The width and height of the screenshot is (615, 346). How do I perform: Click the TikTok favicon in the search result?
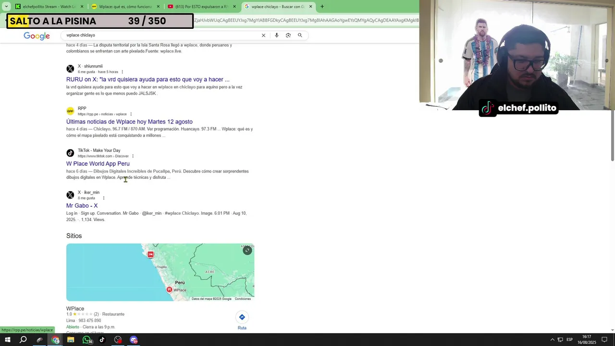pyautogui.click(x=70, y=153)
